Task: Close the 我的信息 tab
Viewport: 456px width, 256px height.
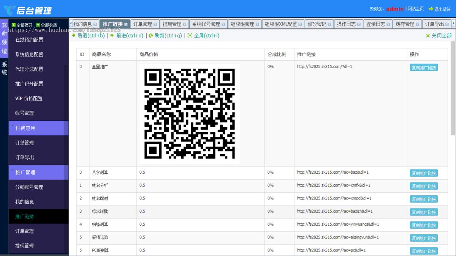Action: click(95, 24)
